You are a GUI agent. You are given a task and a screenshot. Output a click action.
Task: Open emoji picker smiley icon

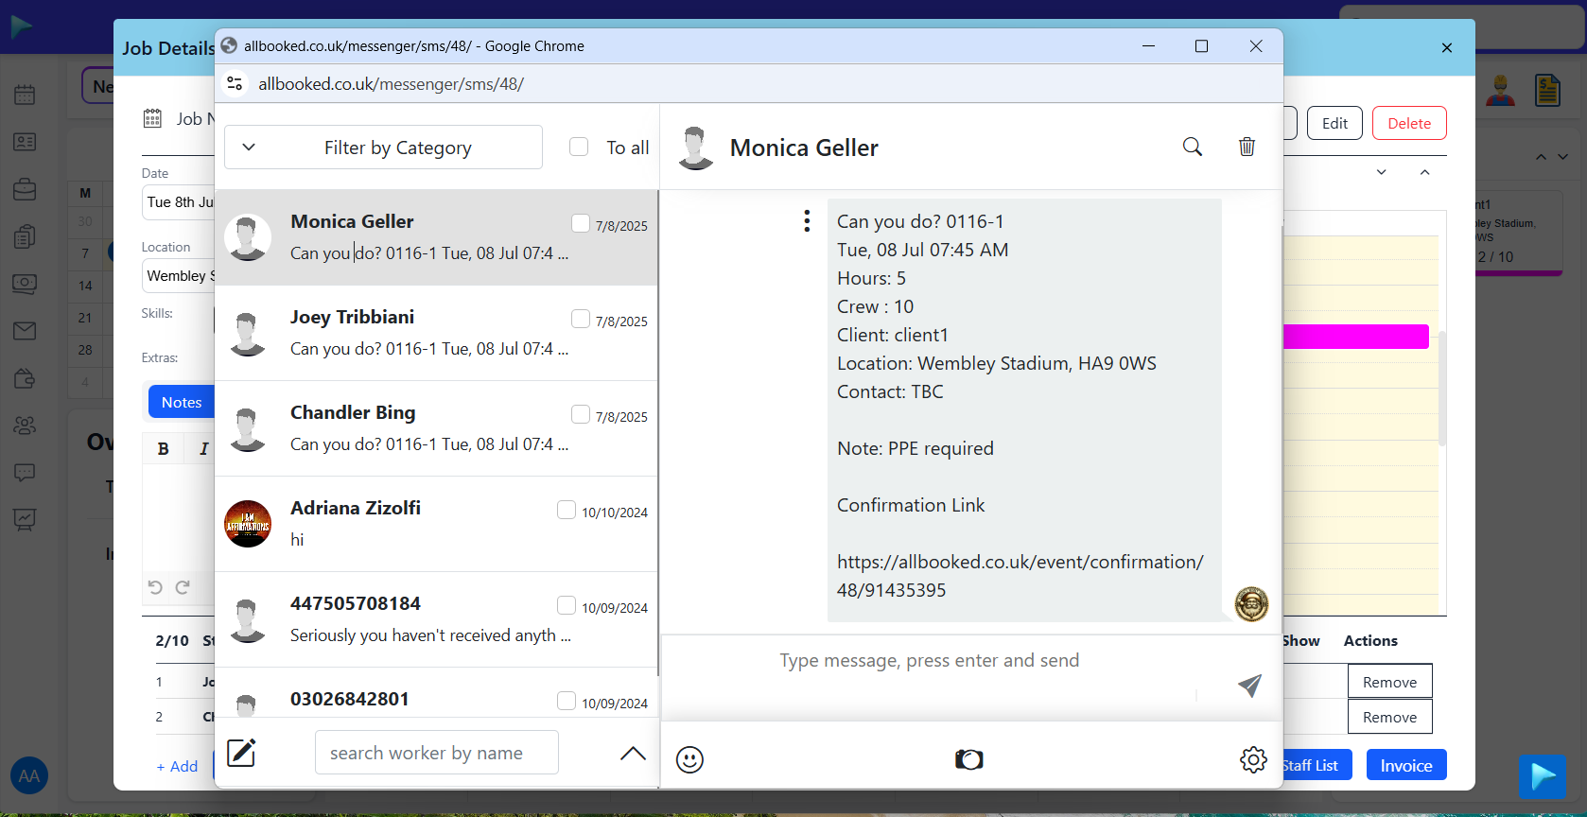coord(690,759)
